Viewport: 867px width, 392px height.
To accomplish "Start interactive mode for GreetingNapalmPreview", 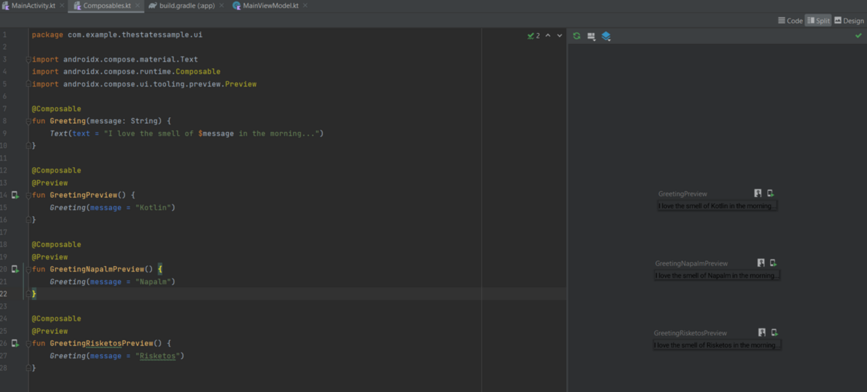I will point(761,263).
